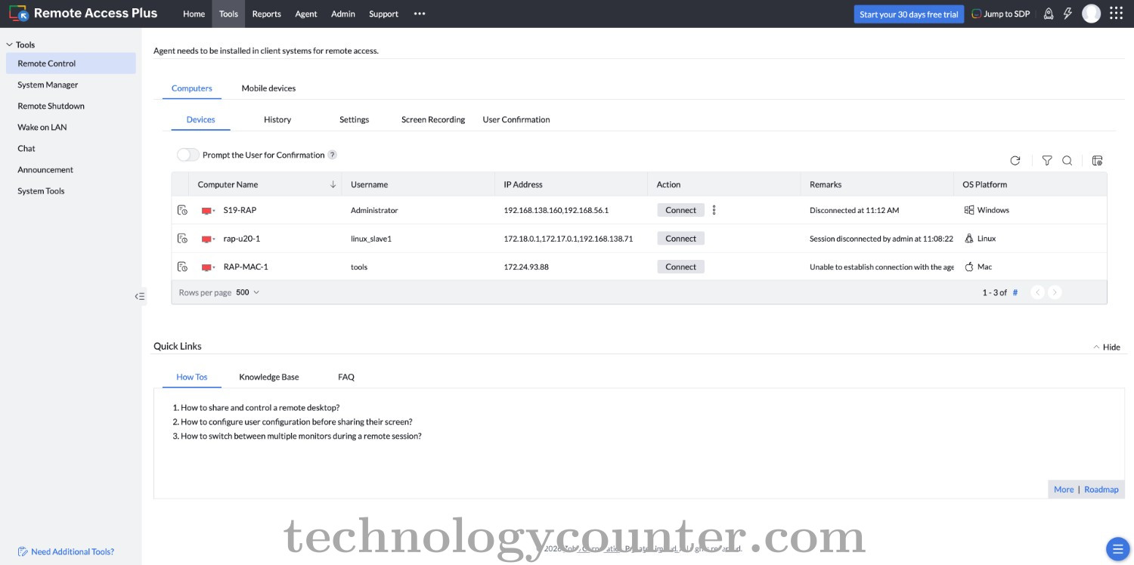Click the refresh icon above the device table
Image resolution: width=1134 pixels, height=565 pixels.
1015,160
